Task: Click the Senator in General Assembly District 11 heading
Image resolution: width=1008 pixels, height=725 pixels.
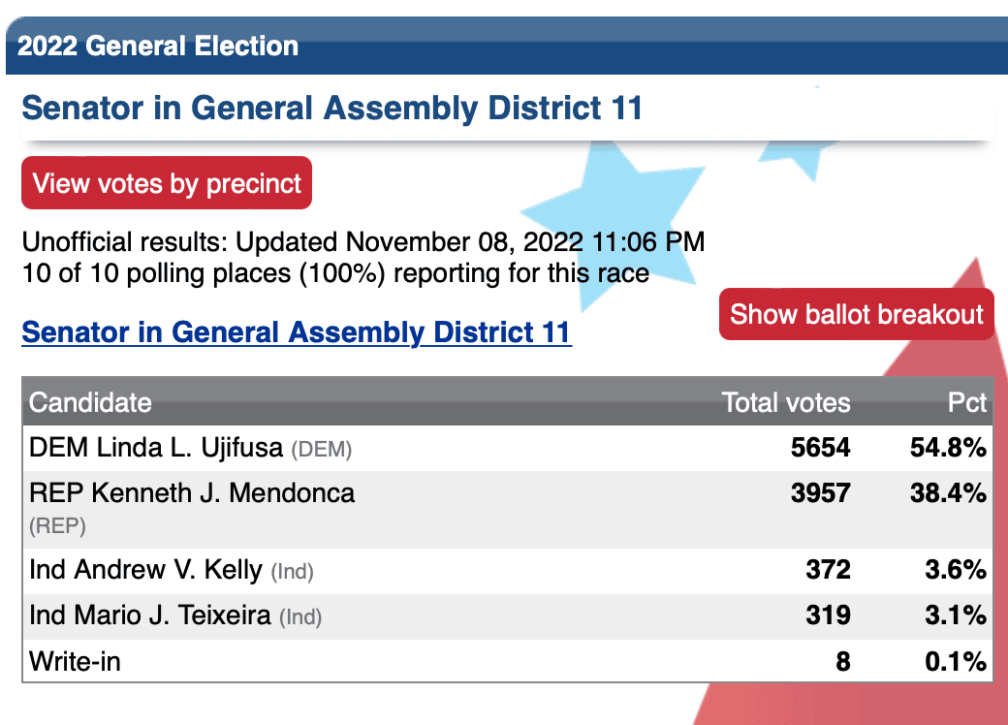Action: (332, 108)
